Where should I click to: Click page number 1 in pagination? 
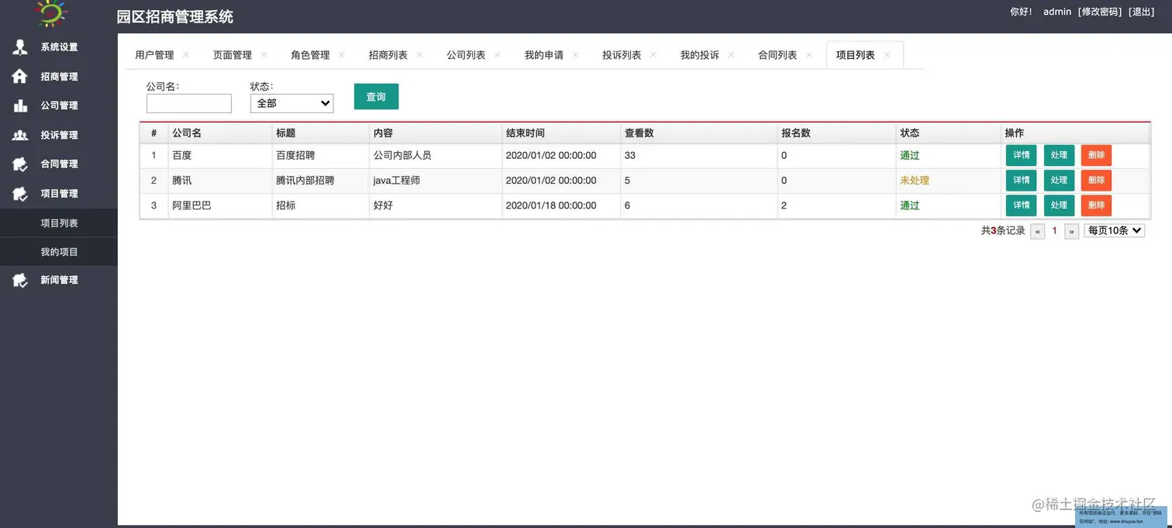pyautogui.click(x=1054, y=231)
